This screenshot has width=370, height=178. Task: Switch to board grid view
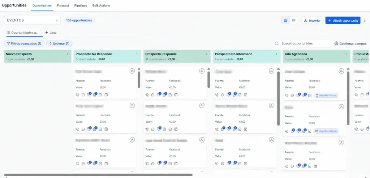click(x=285, y=20)
